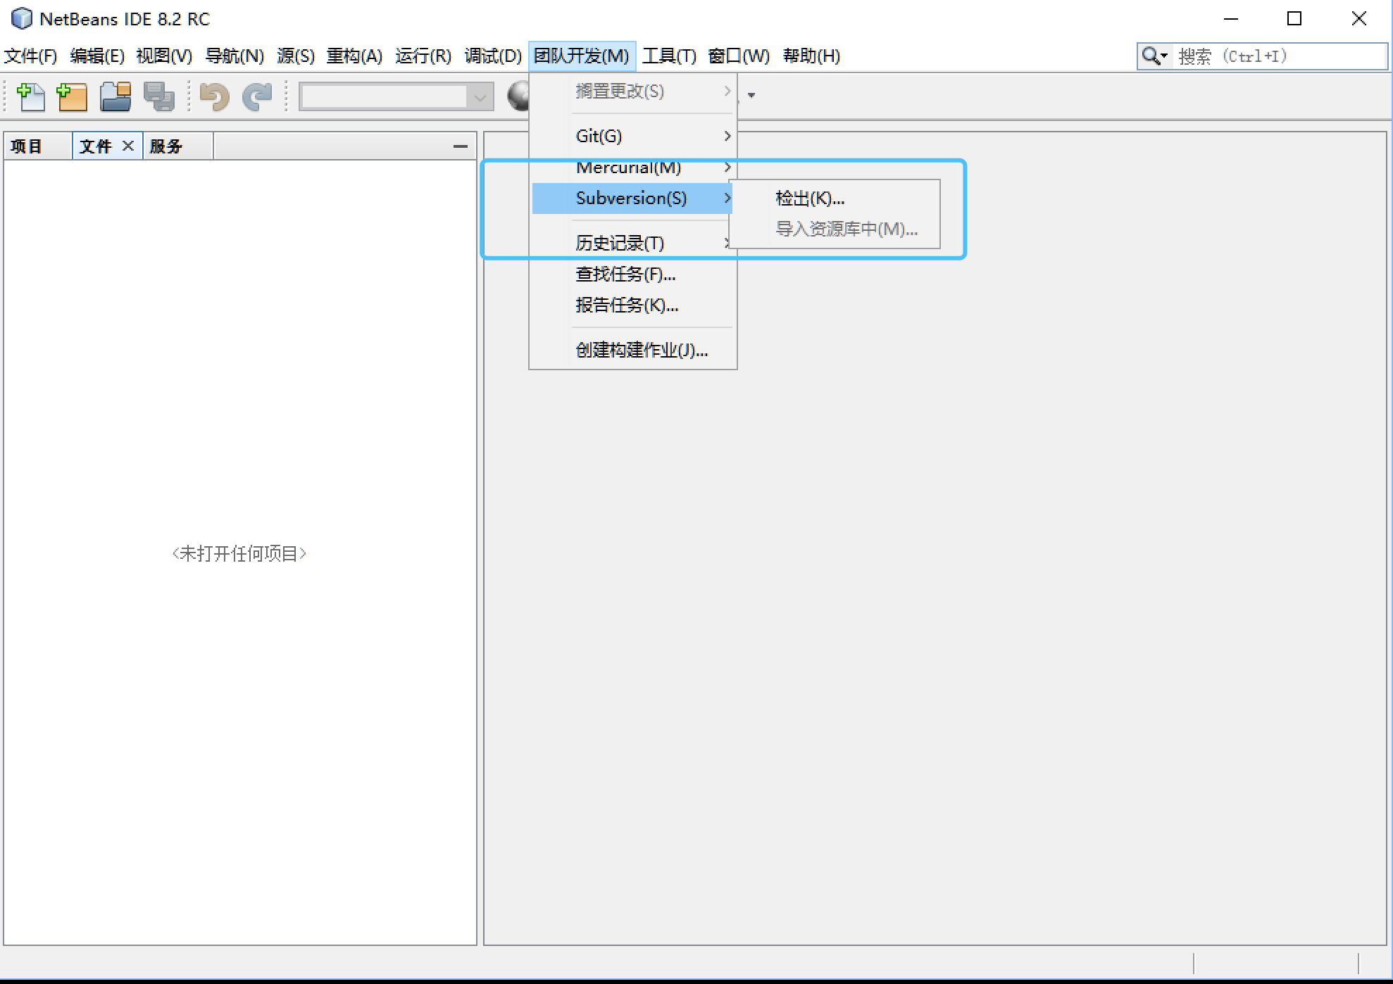Expand the 搁置更改(S) submenu
Screen dimensions: 1393x984
(633, 91)
